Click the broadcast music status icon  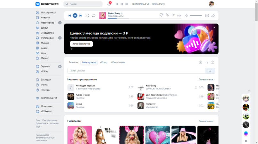click(x=207, y=15)
